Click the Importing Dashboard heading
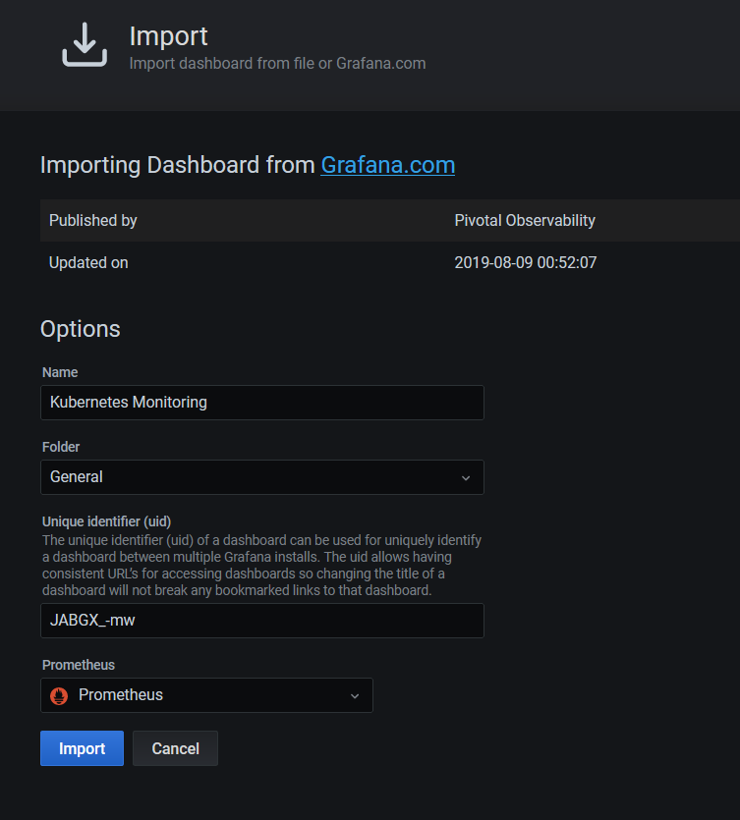The height and width of the screenshot is (820, 740). point(175,165)
